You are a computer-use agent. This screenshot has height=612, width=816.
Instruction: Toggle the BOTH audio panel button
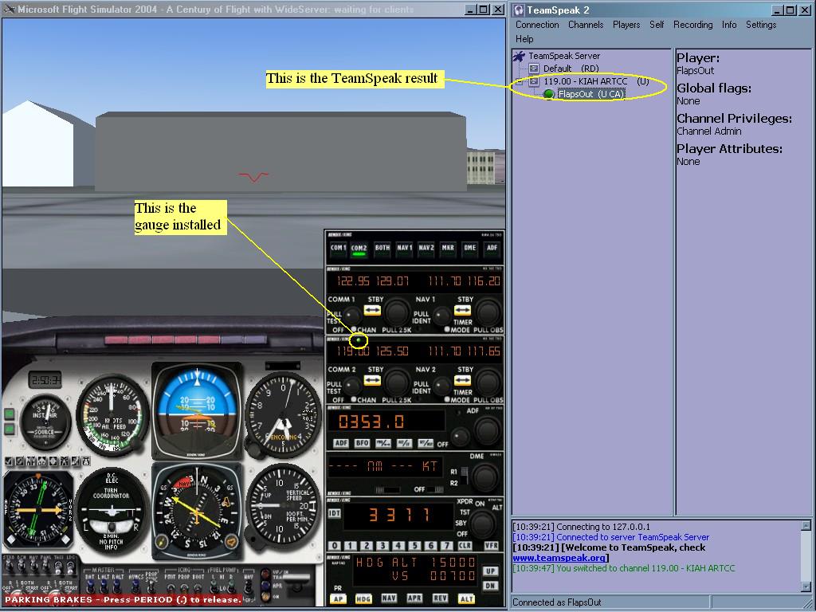pyautogui.click(x=382, y=249)
